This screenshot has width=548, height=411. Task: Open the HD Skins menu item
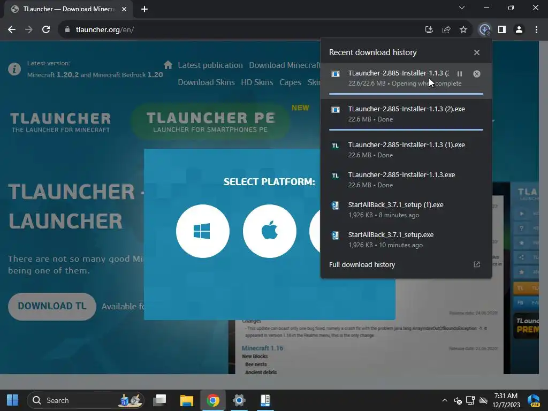coord(257,82)
